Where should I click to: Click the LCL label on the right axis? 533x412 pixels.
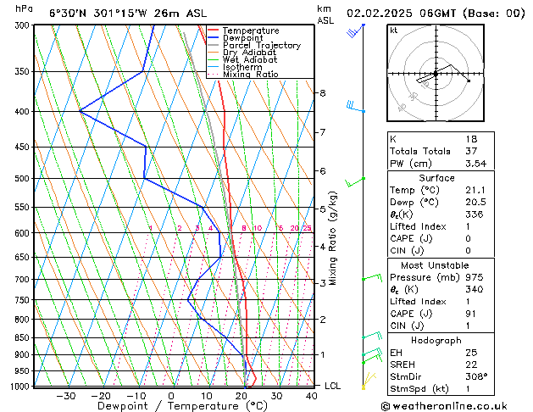coord(332,386)
